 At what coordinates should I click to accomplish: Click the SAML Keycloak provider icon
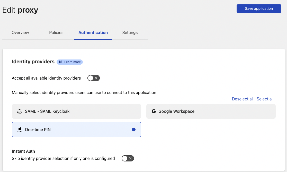(20, 111)
